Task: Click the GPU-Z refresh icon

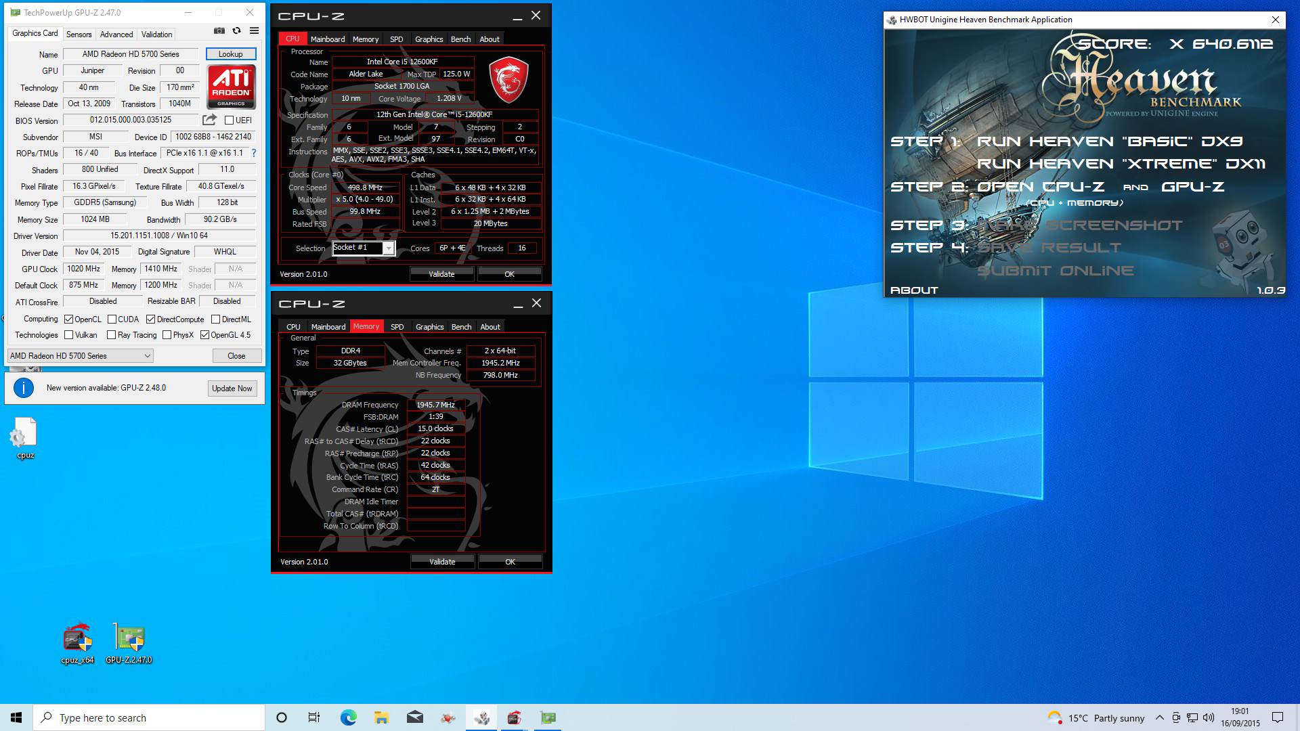Action: coord(236,30)
